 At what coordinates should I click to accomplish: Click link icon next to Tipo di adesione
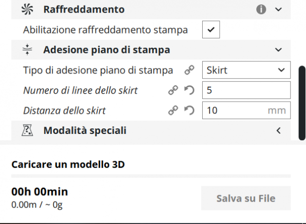(189, 70)
